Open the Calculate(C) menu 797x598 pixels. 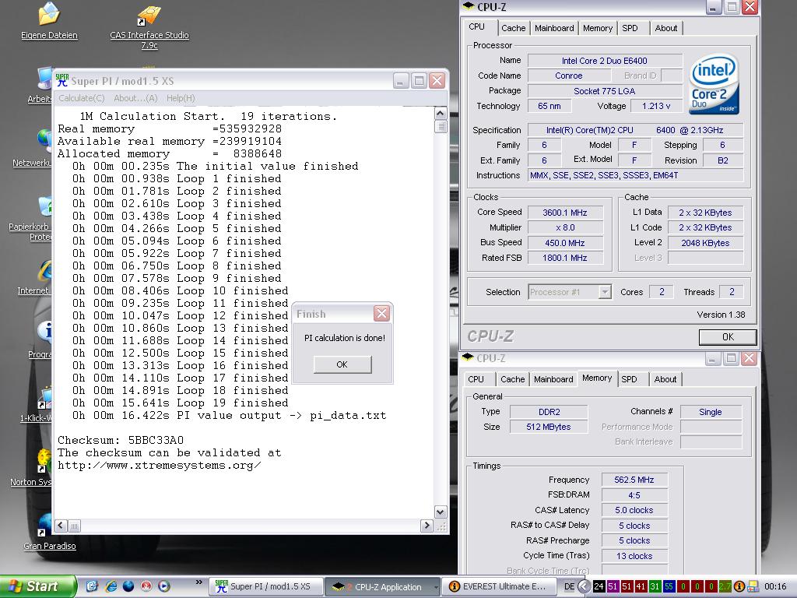(82, 98)
